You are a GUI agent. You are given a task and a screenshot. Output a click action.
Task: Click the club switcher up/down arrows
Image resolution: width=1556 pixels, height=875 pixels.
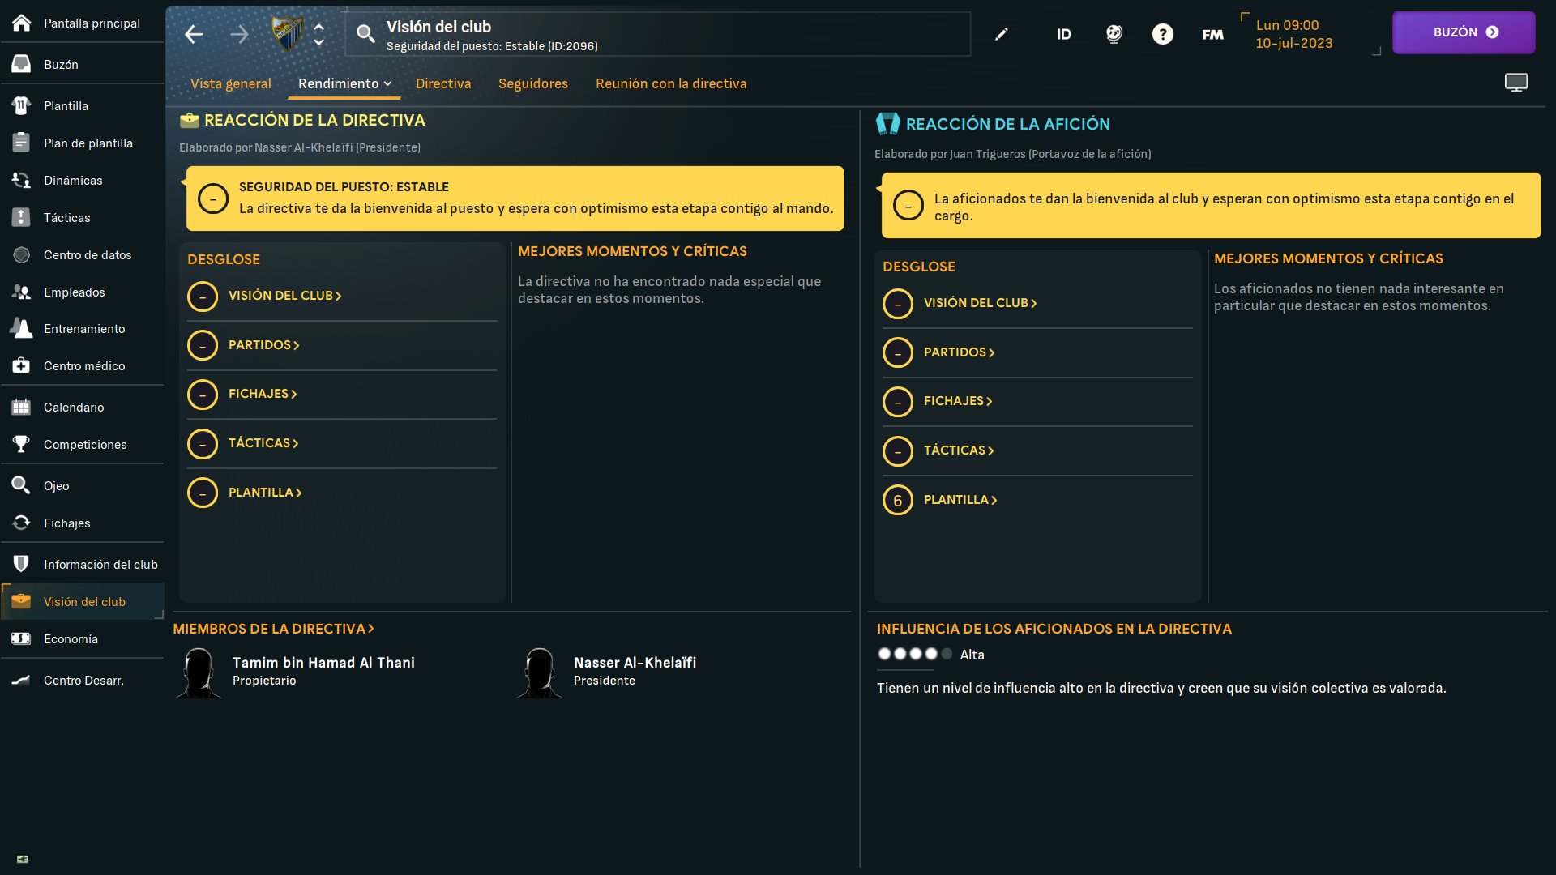[x=318, y=34]
